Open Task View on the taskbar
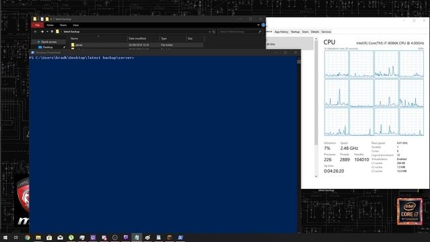This screenshot has width=430, height=242. (x=16, y=237)
